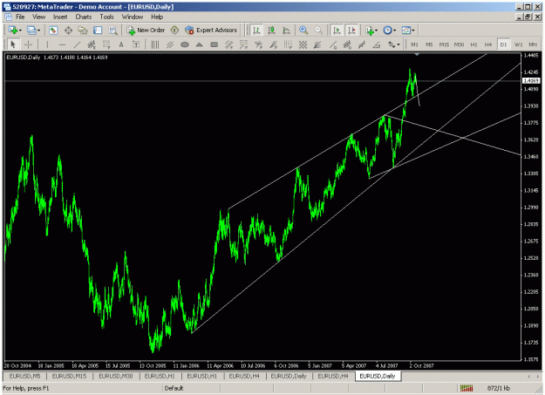Open the Profiles icon
This screenshot has width=545, height=395.
[31, 31]
